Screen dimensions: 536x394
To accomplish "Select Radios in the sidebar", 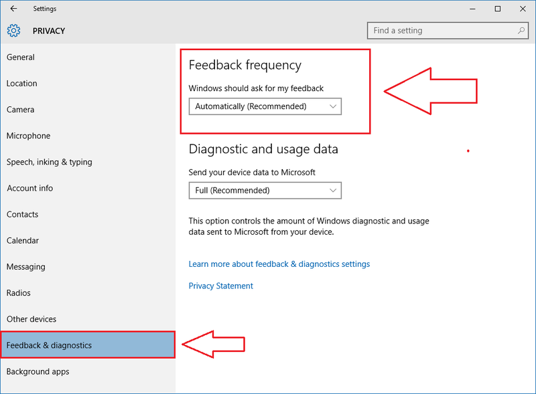I will tap(19, 293).
